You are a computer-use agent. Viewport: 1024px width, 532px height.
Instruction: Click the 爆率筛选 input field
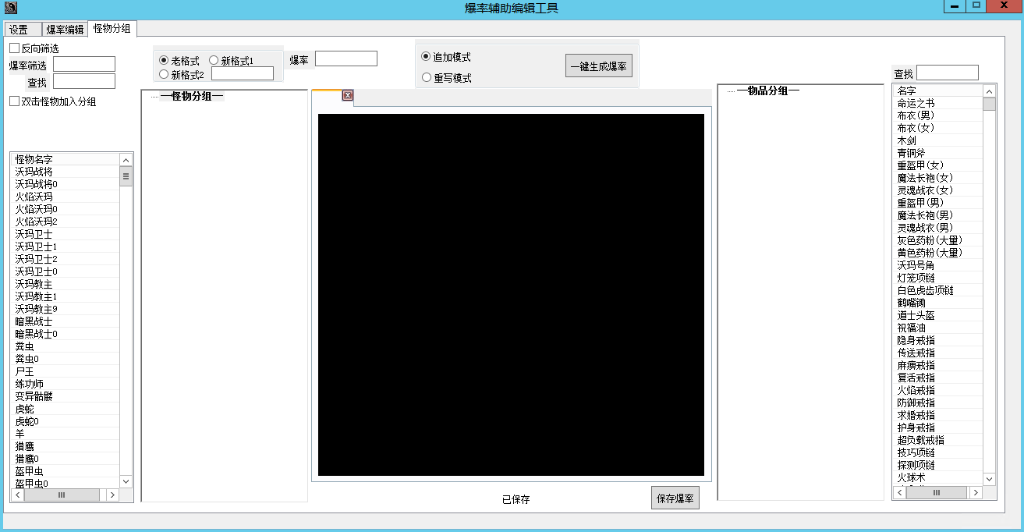tap(84, 64)
